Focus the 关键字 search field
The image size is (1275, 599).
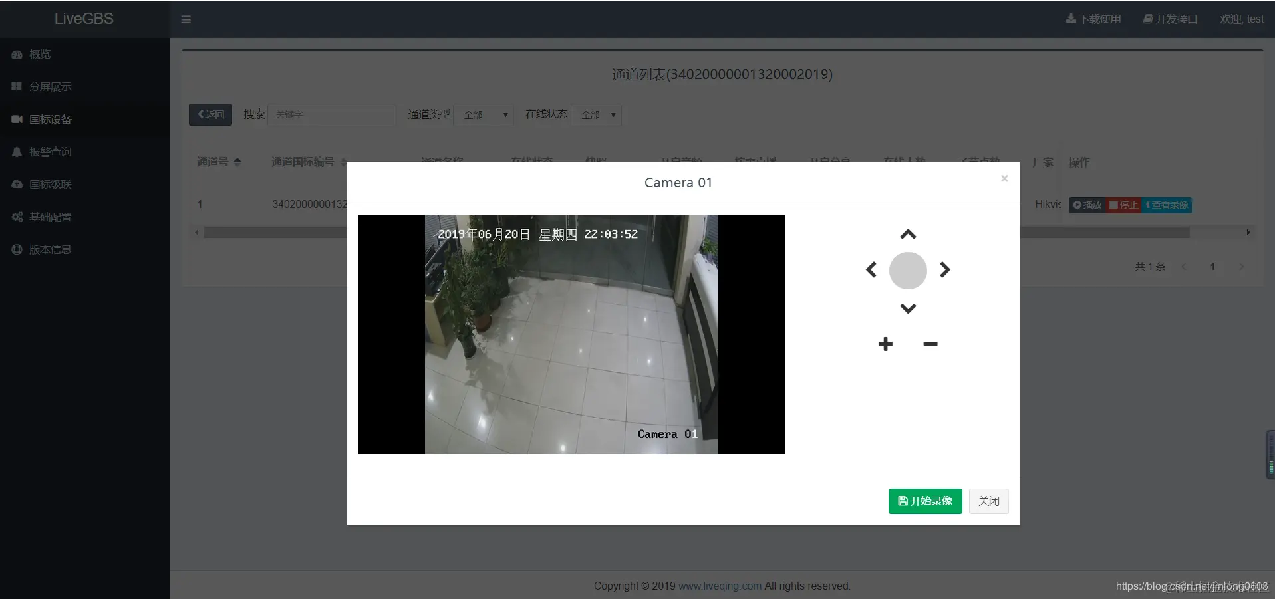[332, 114]
